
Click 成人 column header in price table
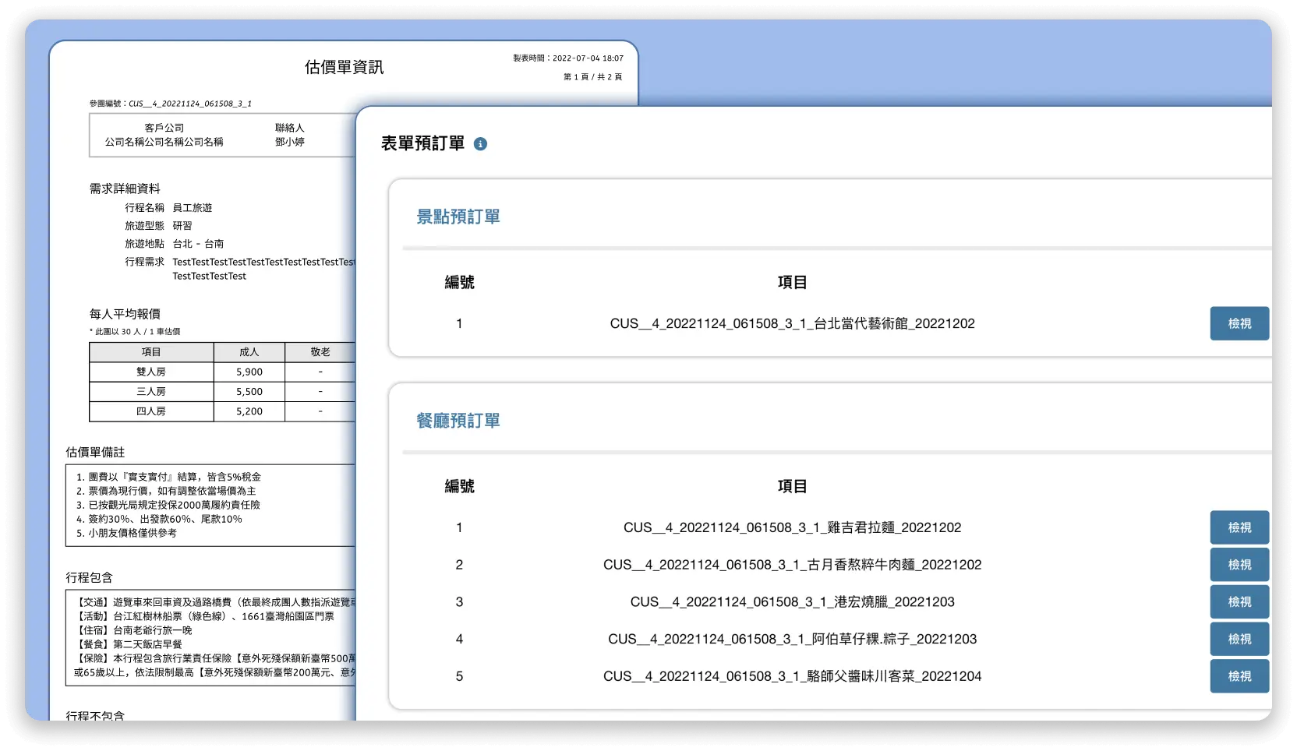249,352
